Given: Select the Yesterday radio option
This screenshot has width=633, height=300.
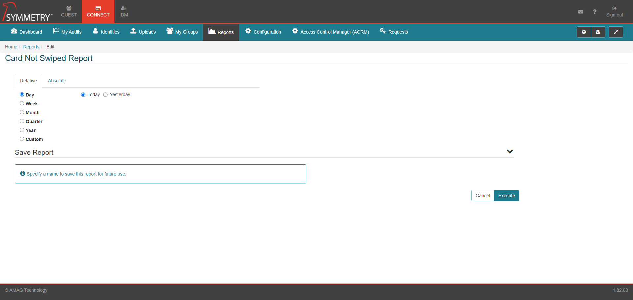Looking at the screenshot, I should pyautogui.click(x=105, y=95).
